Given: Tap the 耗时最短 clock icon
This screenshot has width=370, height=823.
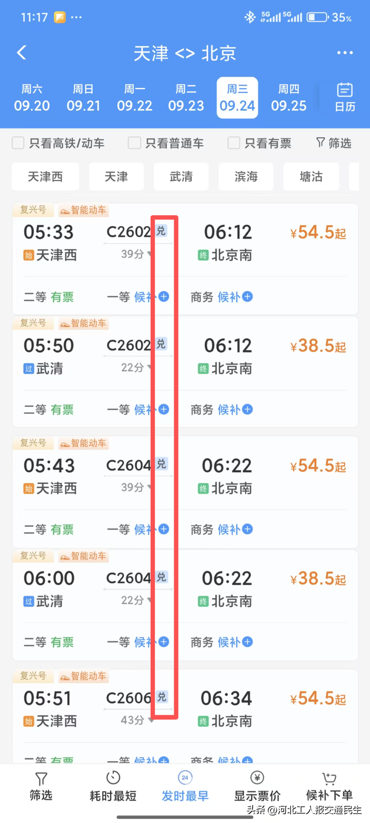Looking at the screenshot, I should (x=113, y=778).
